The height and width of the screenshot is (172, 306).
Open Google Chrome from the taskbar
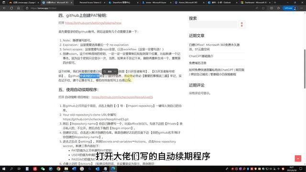[58, 169]
